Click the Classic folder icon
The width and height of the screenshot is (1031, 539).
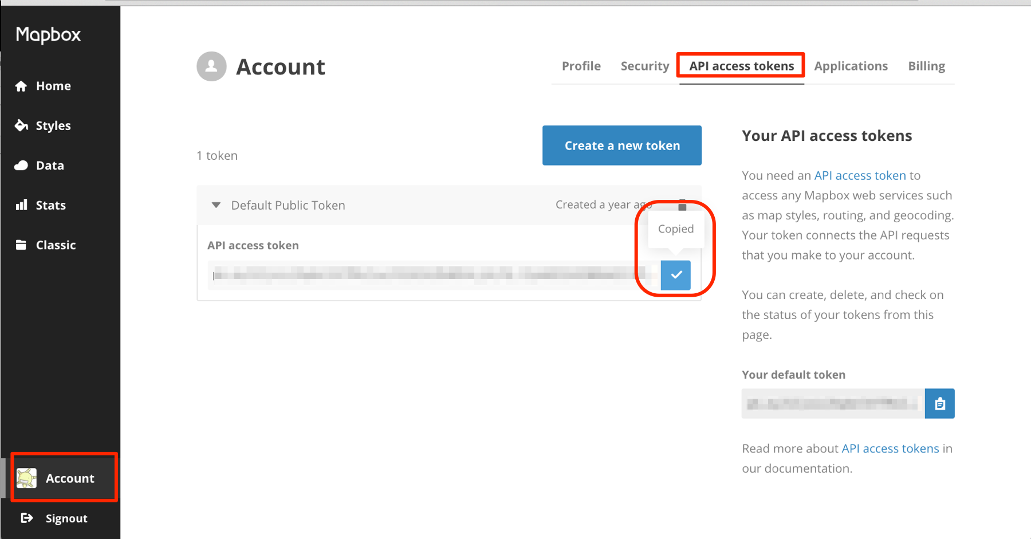point(21,245)
